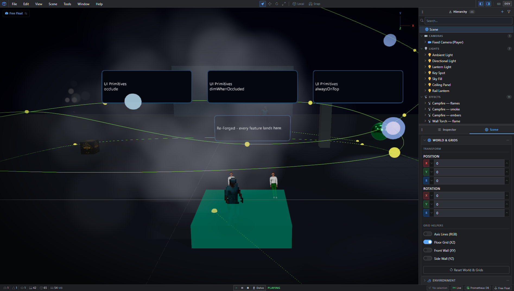Select the scale tool in top toolbar
Image resolution: width=514 pixels, height=291 pixels.
[284, 4]
